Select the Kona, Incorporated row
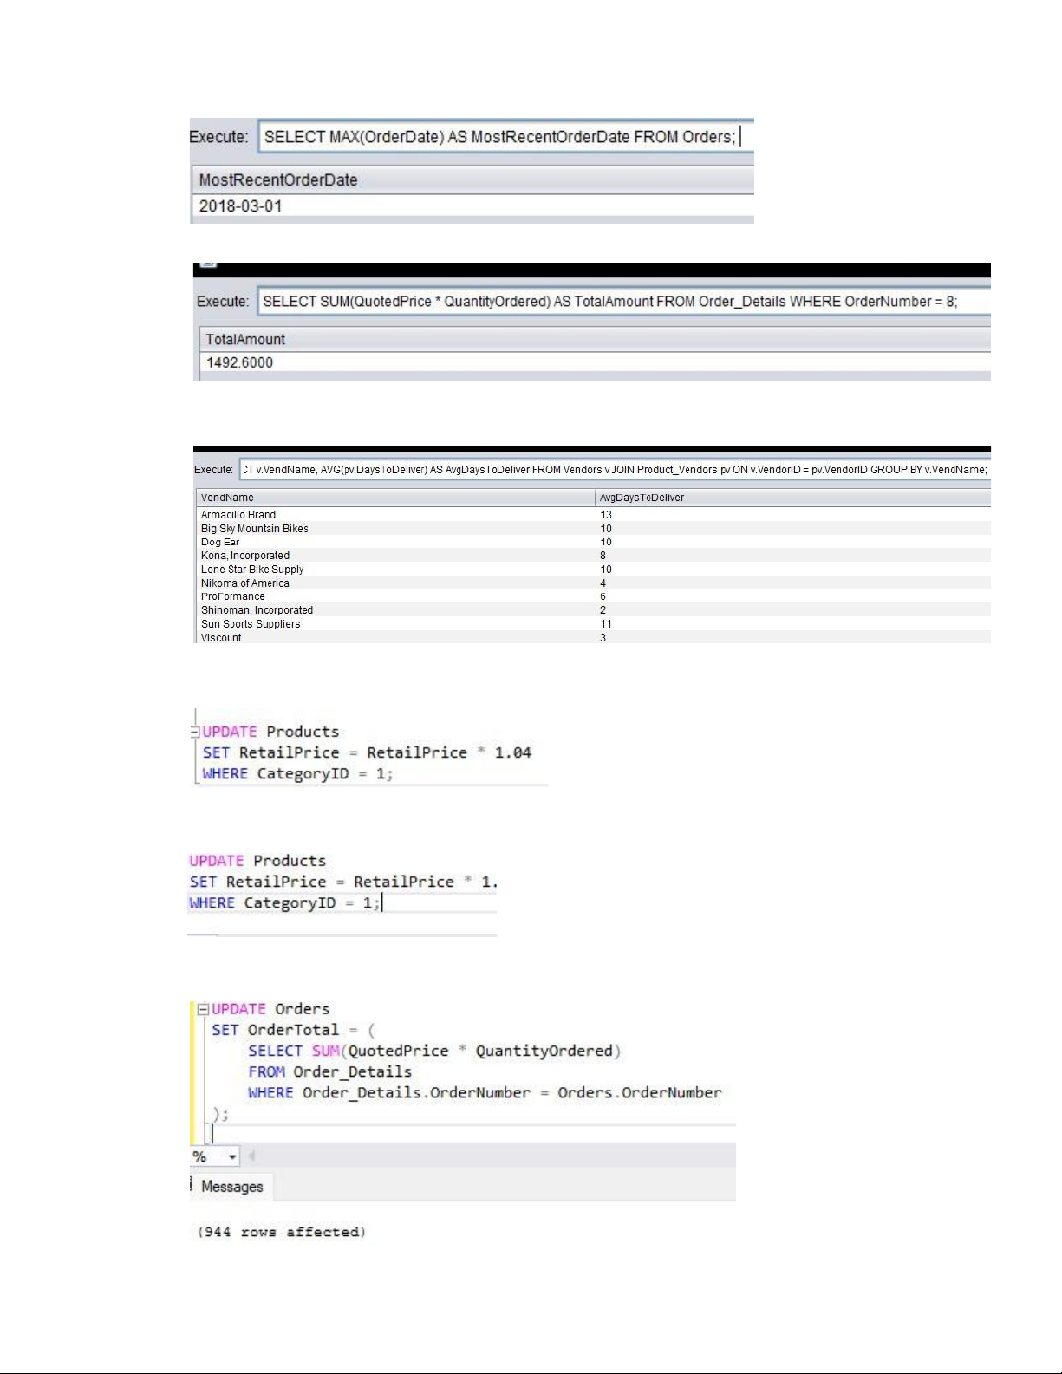1062x1374 pixels. (x=594, y=556)
